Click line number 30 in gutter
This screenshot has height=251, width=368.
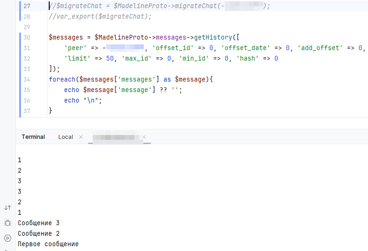point(27,38)
